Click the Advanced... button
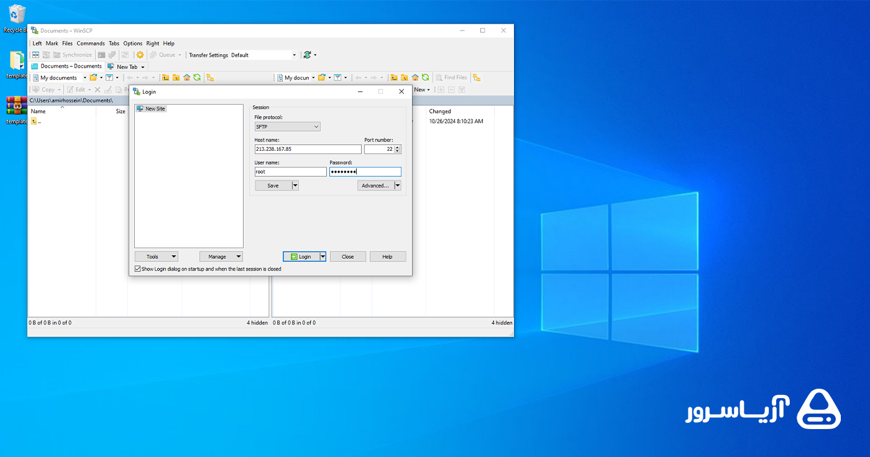 pos(376,186)
